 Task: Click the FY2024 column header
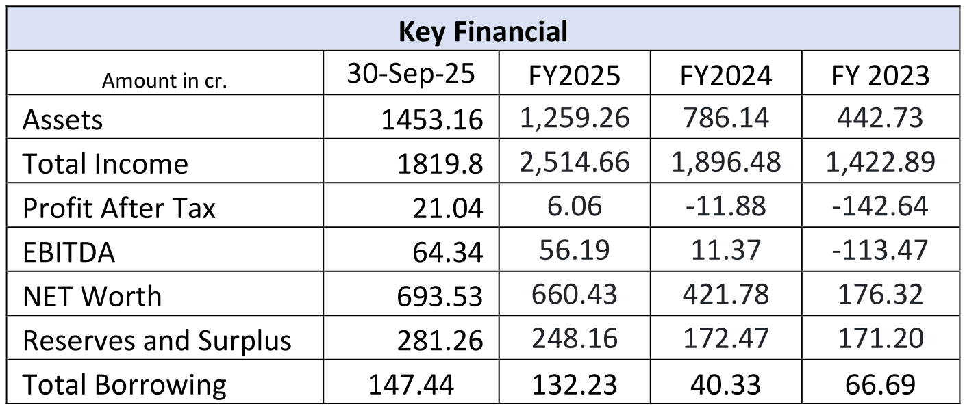[x=726, y=75]
